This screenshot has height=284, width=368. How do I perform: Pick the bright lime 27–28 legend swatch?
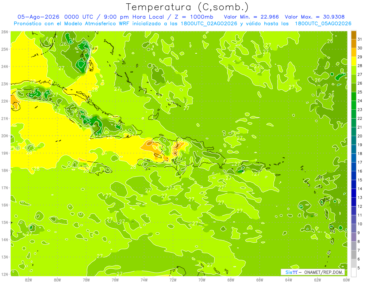(354, 70)
